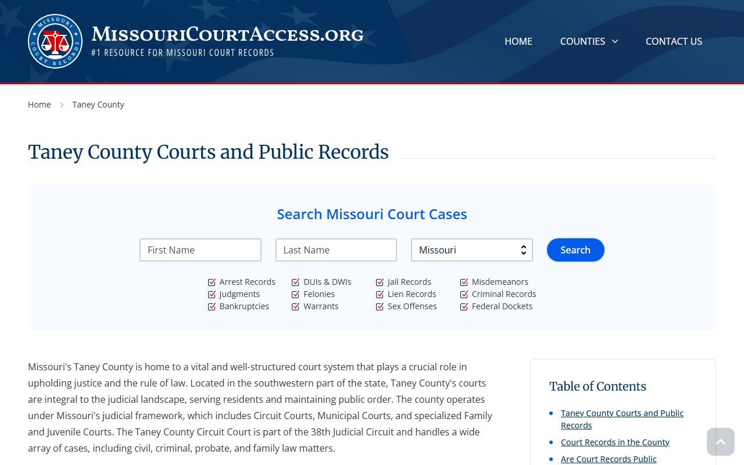
Task: Open Taney County Courts and Public Records link
Action: point(622,419)
